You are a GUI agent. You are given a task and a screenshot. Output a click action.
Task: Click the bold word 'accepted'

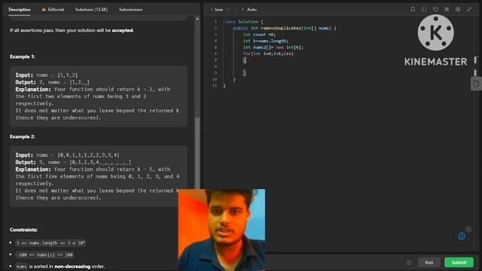click(122, 30)
